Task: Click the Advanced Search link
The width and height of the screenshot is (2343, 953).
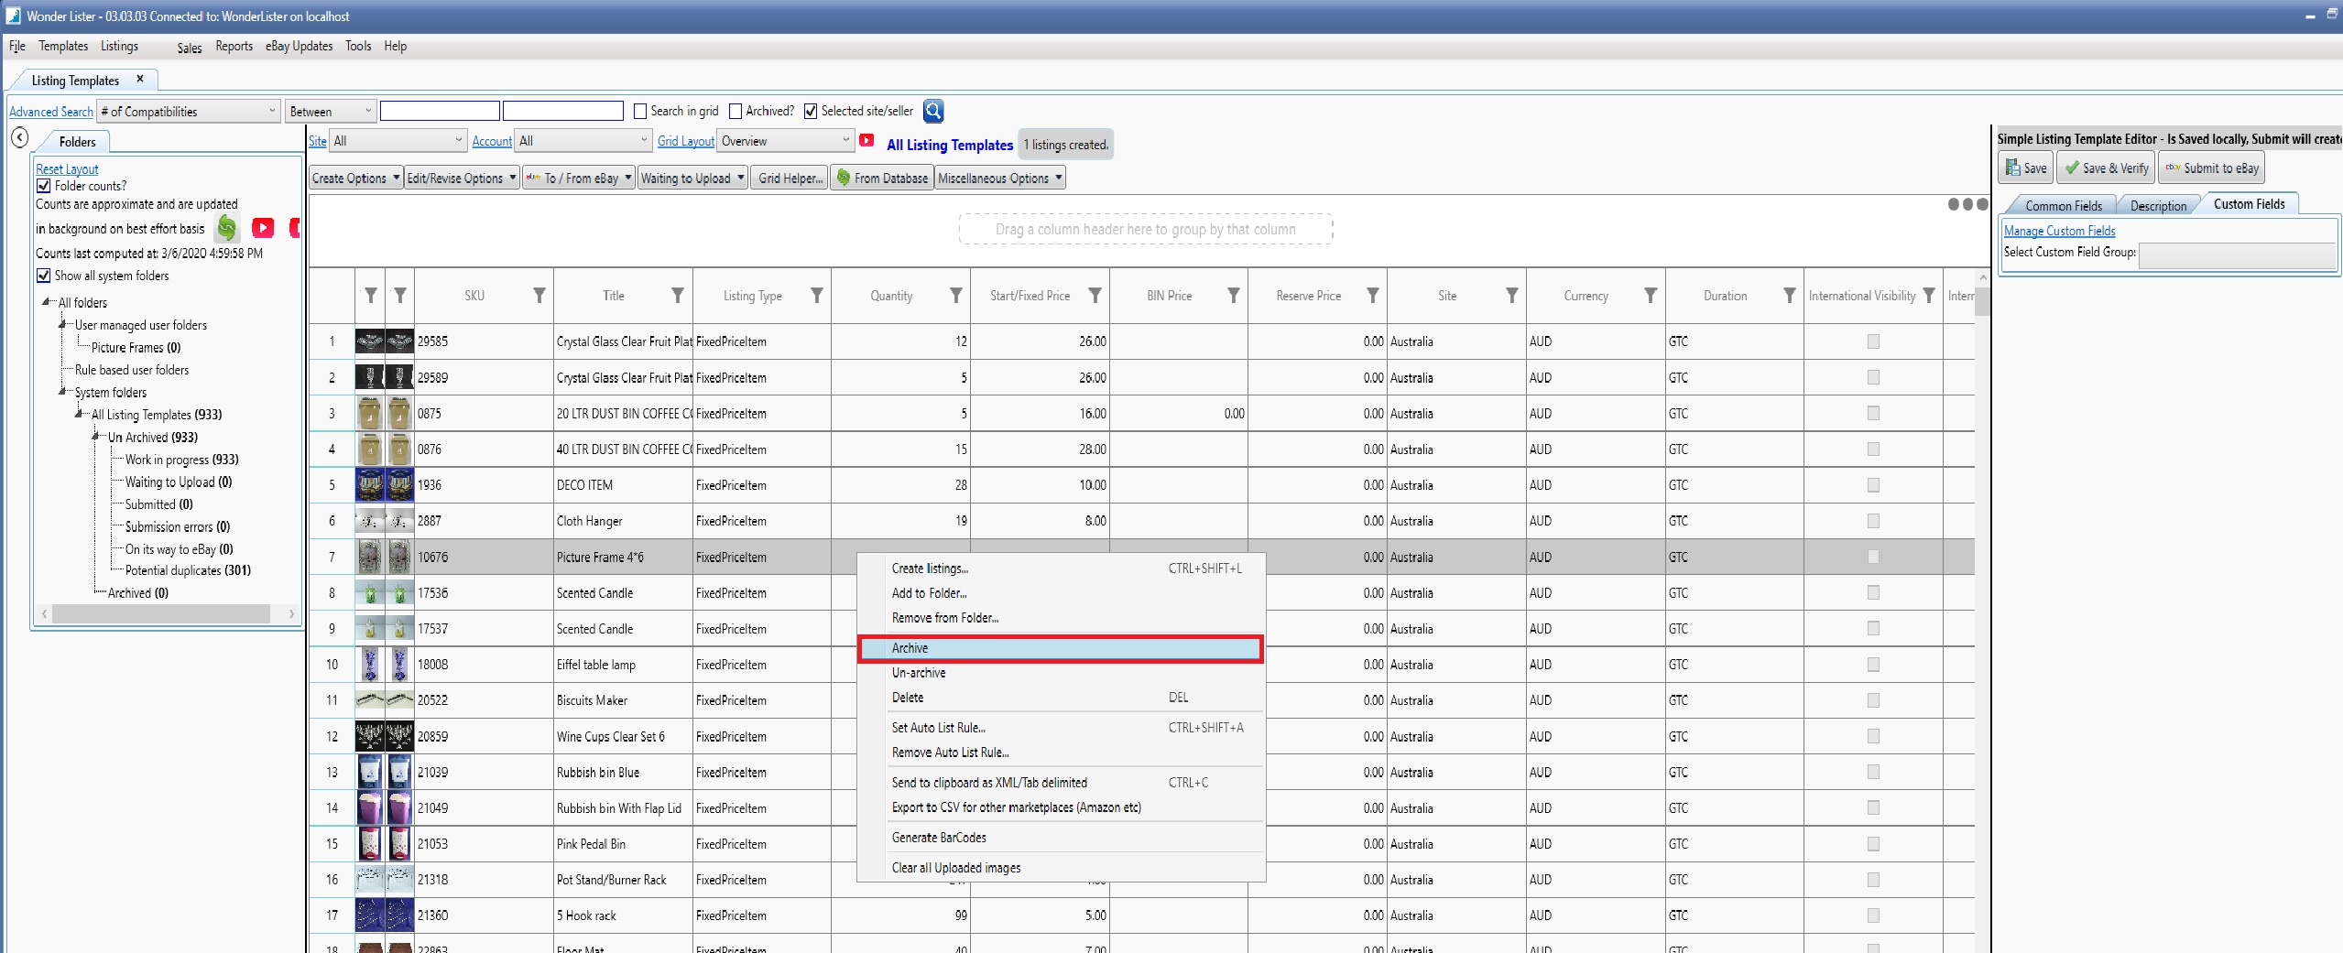Action: tap(51, 112)
